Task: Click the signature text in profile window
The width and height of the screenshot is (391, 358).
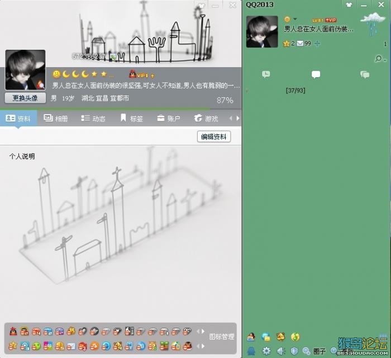Action: point(146,86)
